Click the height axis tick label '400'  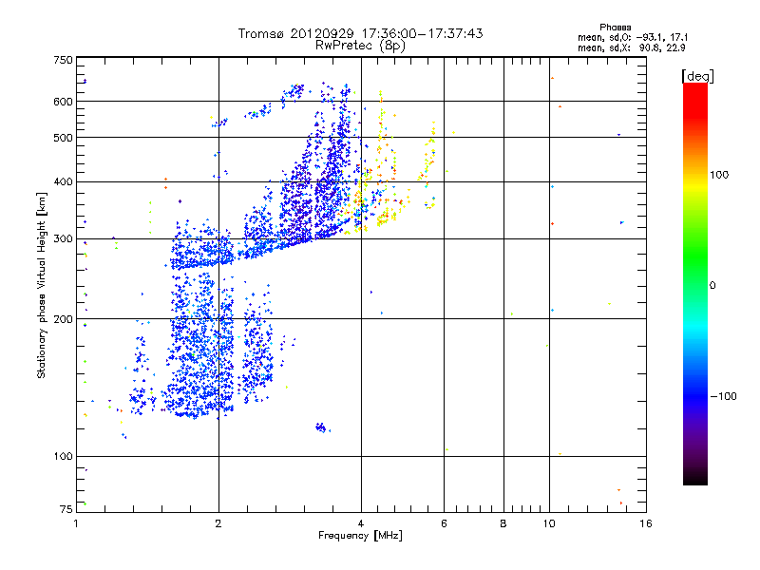click(x=63, y=182)
